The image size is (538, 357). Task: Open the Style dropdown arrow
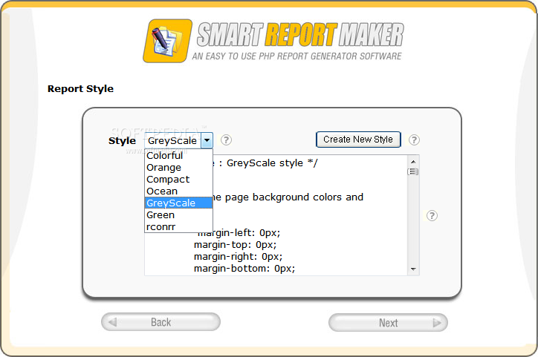click(x=207, y=140)
